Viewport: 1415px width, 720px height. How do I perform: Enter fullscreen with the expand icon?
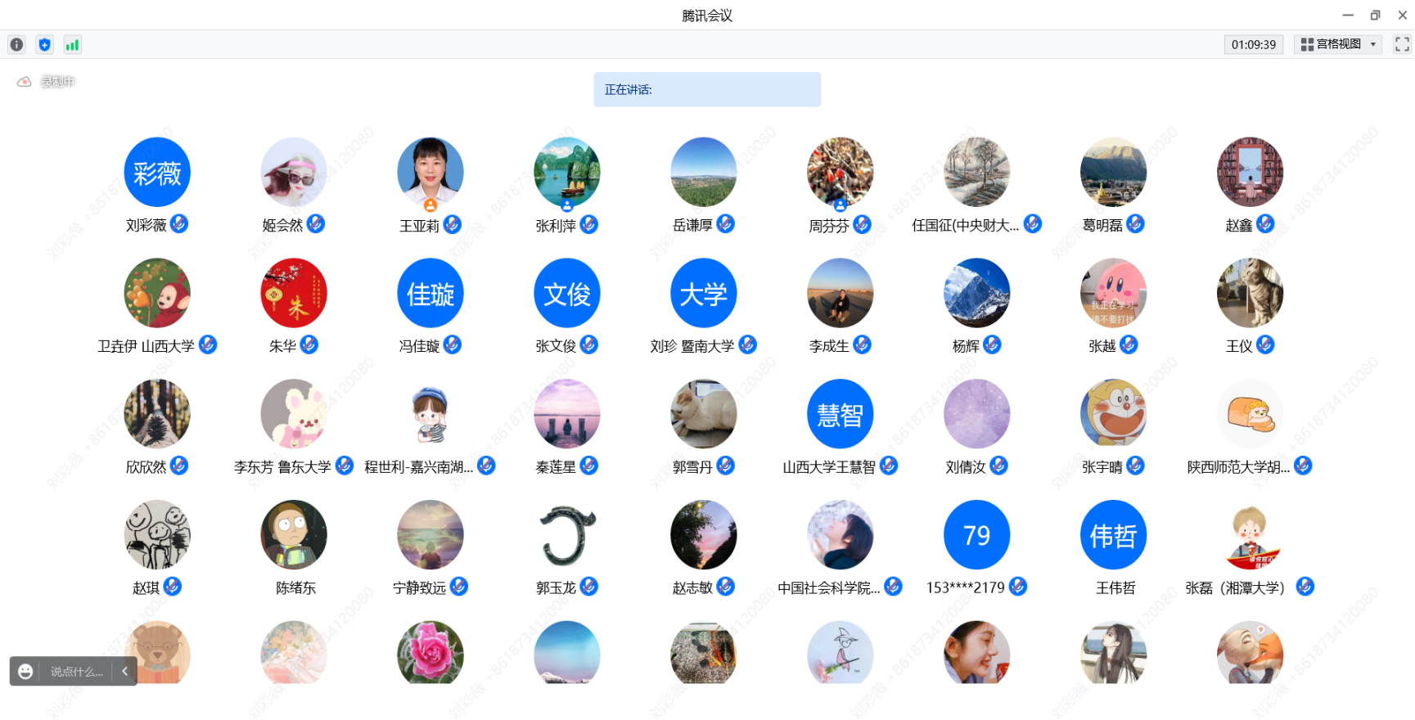tap(1402, 44)
